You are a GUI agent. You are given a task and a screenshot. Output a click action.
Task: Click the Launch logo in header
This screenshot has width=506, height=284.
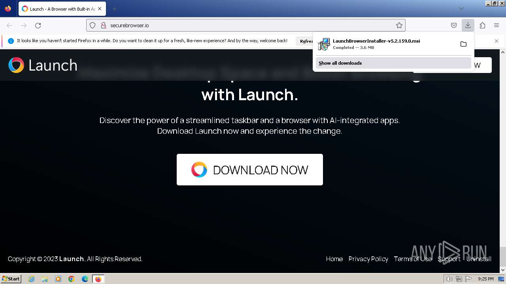tap(43, 65)
